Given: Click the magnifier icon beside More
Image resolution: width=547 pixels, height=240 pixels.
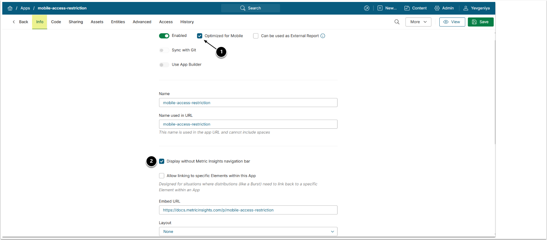Looking at the screenshot, I should pos(397,22).
